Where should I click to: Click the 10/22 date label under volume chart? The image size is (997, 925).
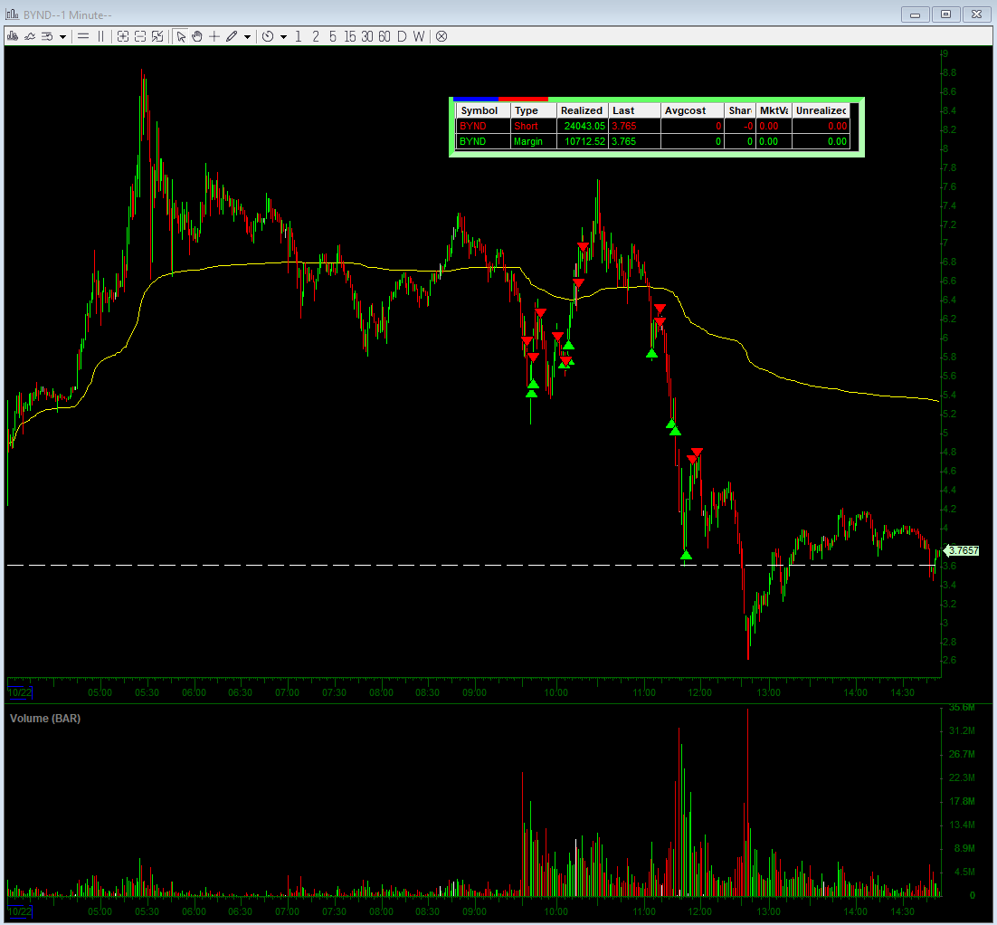(20, 911)
